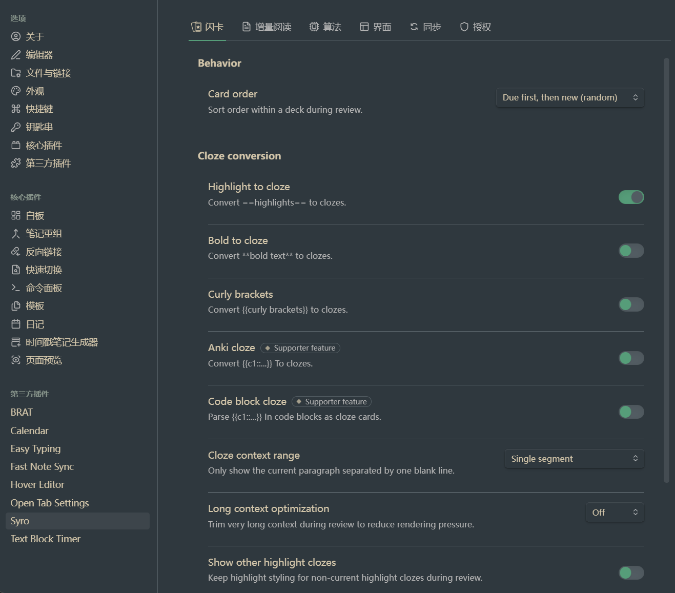The width and height of the screenshot is (675, 593).
Task: Toggle the Show other highlight clozes switch
Action: point(631,572)
